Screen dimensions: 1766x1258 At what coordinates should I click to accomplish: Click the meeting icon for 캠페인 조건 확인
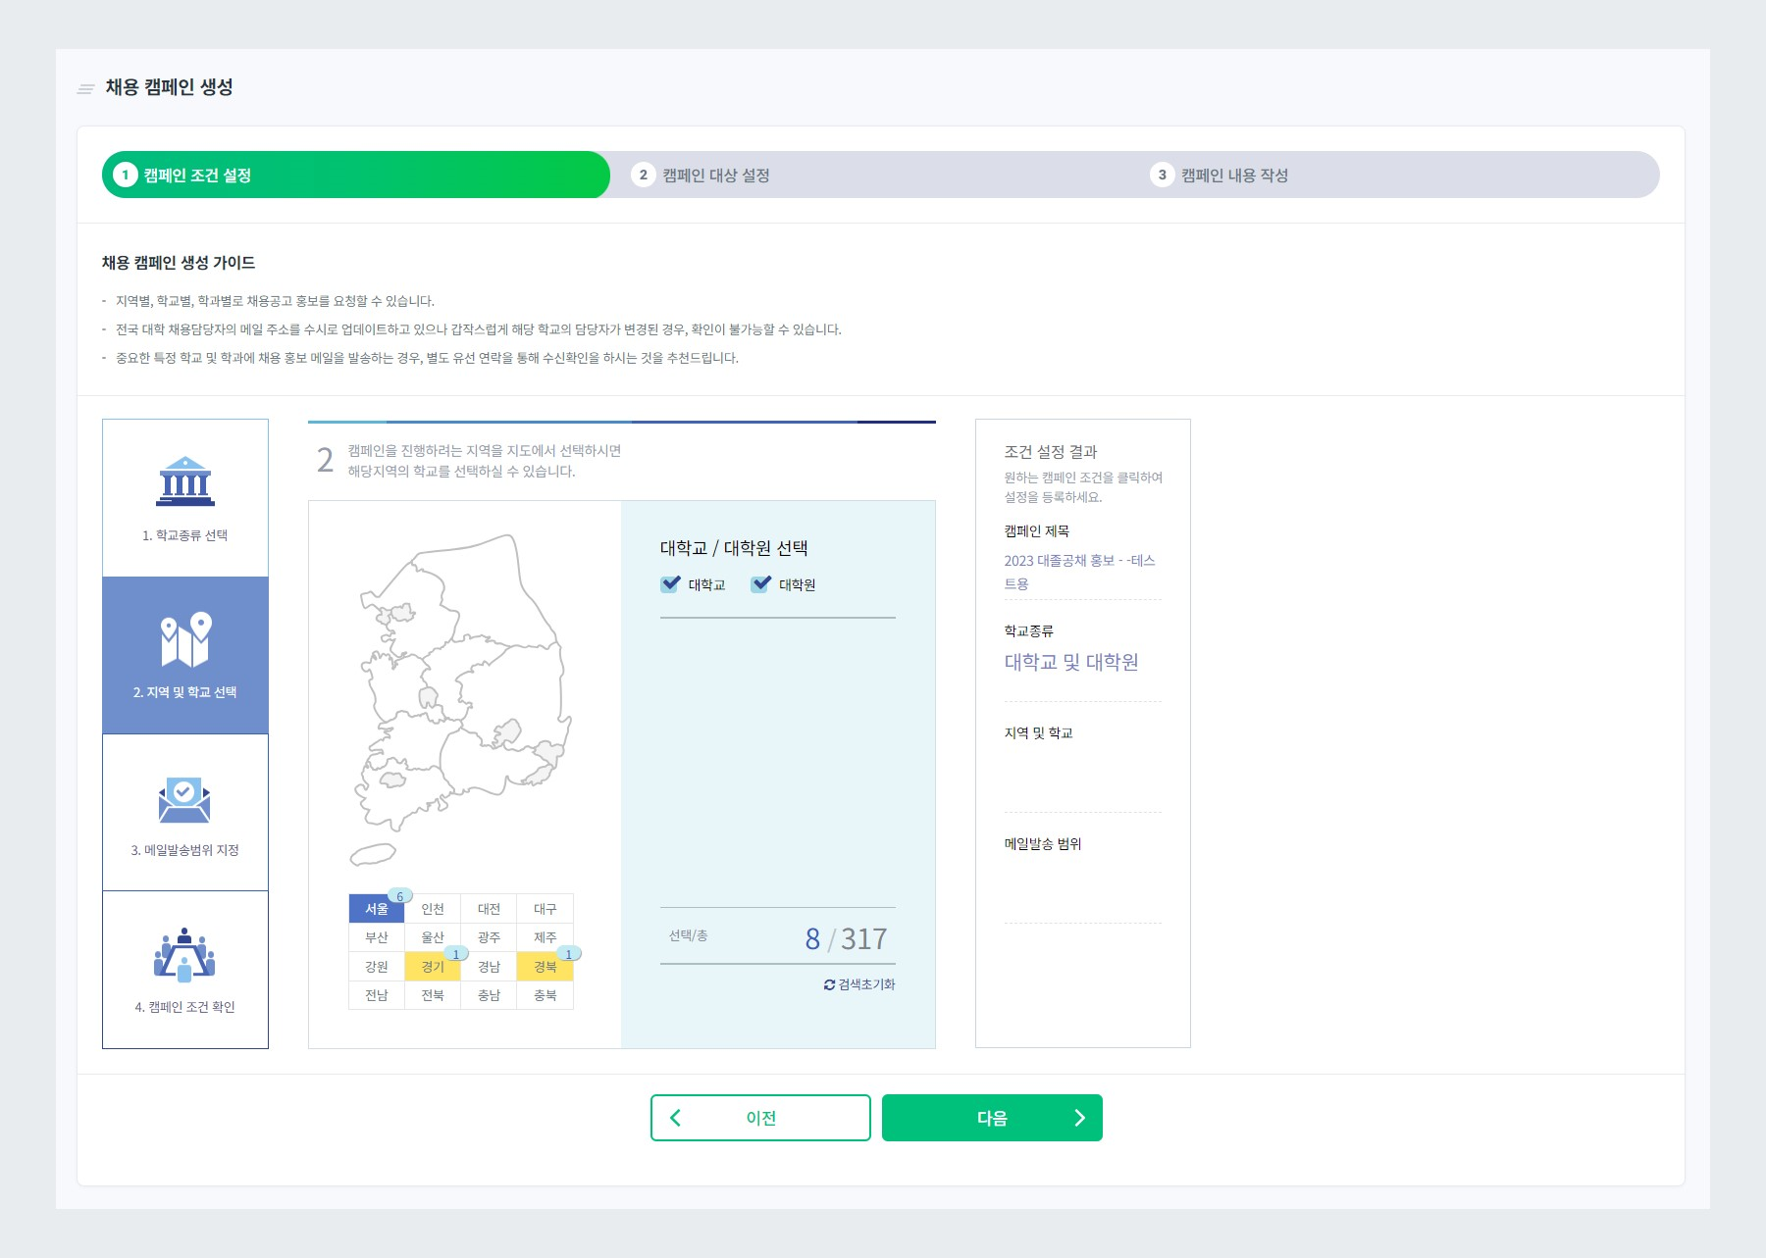click(184, 954)
